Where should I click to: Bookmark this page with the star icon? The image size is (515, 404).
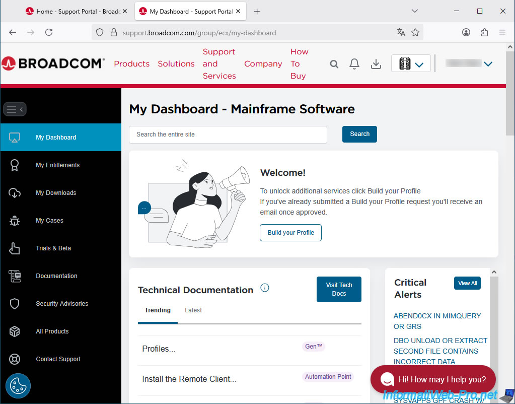(x=415, y=32)
